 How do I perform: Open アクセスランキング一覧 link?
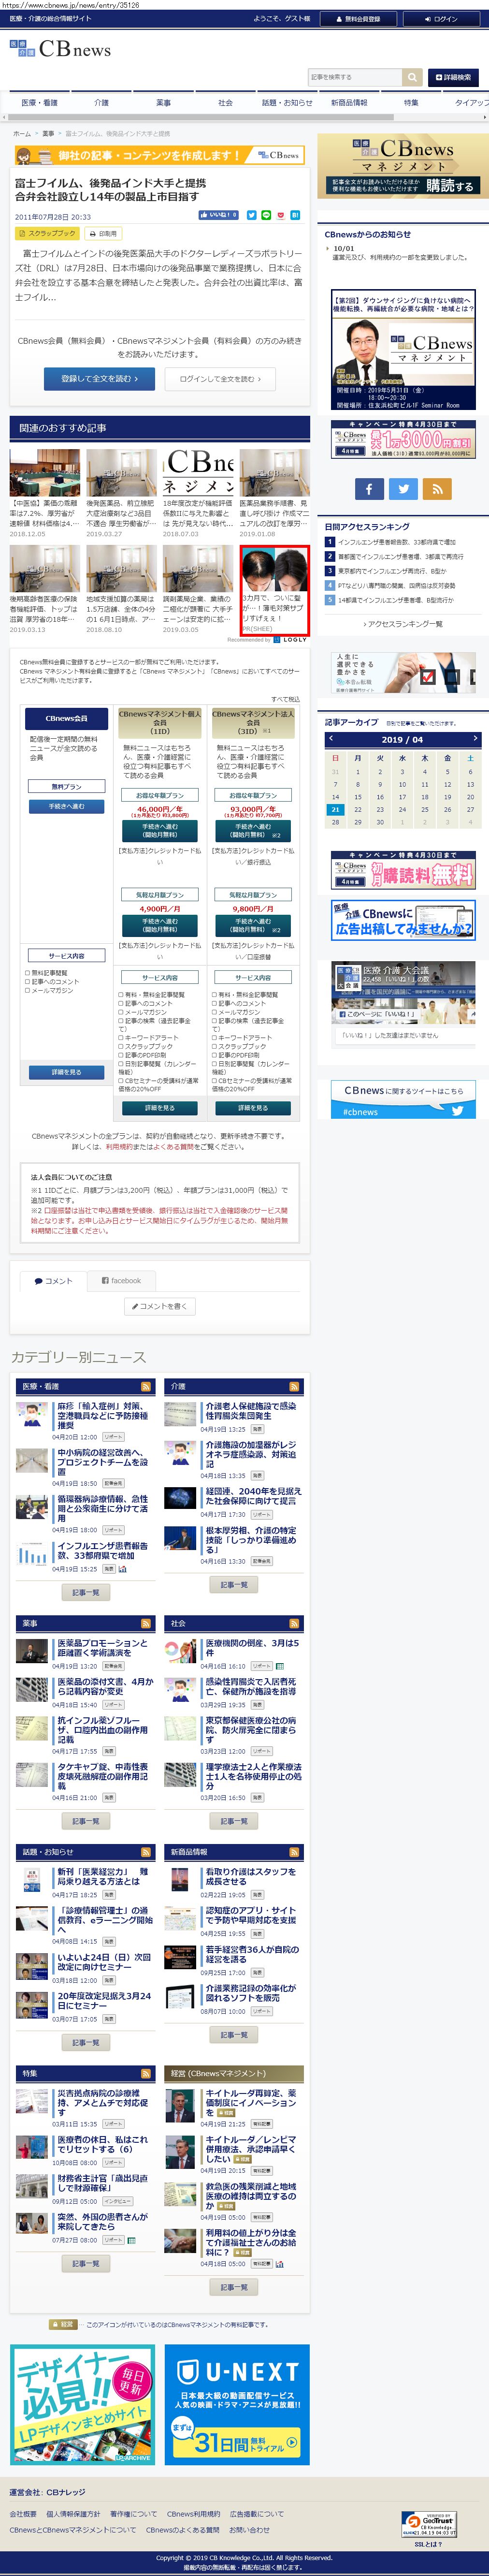click(404, 624)
